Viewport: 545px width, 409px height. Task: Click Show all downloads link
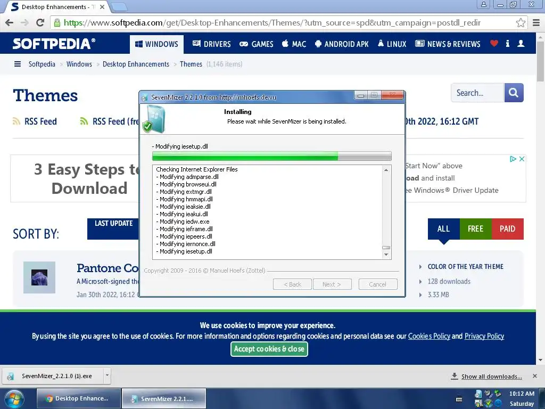(491, 377)
